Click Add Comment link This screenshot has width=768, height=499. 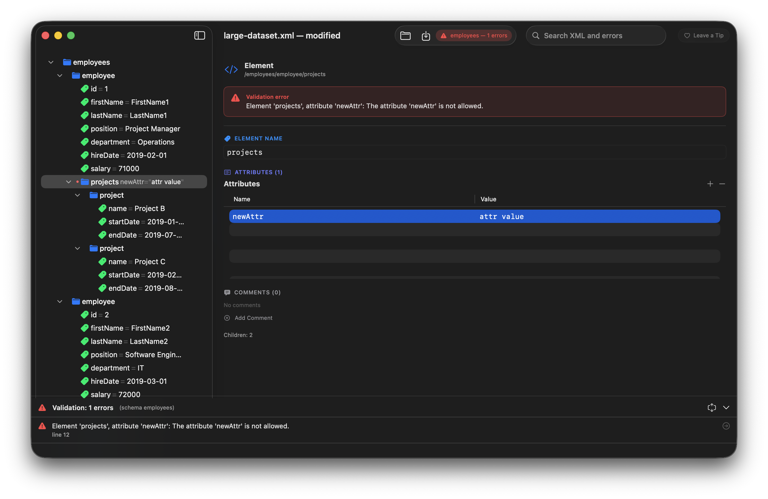pos(253,318)
